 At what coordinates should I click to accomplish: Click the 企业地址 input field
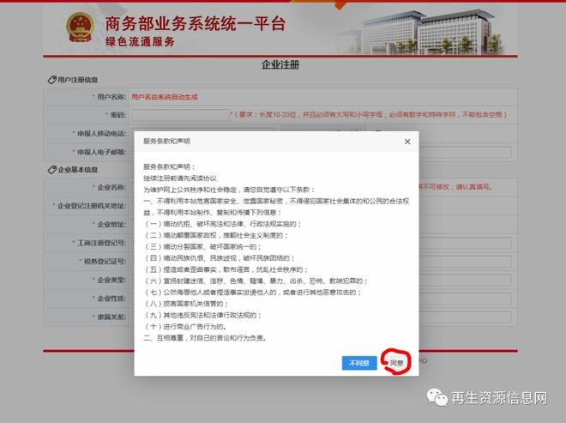coord(134,224)
